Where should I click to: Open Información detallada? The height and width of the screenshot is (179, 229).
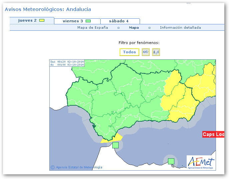pyautogui.click(x=180, y=28)
